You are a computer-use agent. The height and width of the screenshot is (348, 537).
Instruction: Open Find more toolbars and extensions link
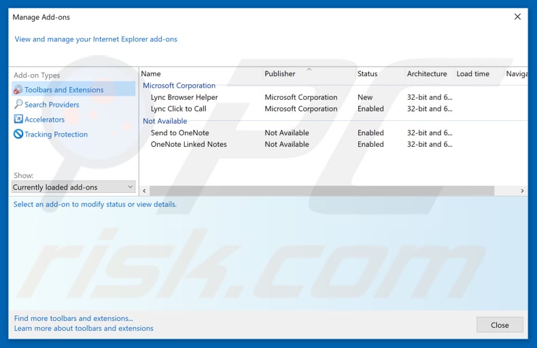click(73, 318)
